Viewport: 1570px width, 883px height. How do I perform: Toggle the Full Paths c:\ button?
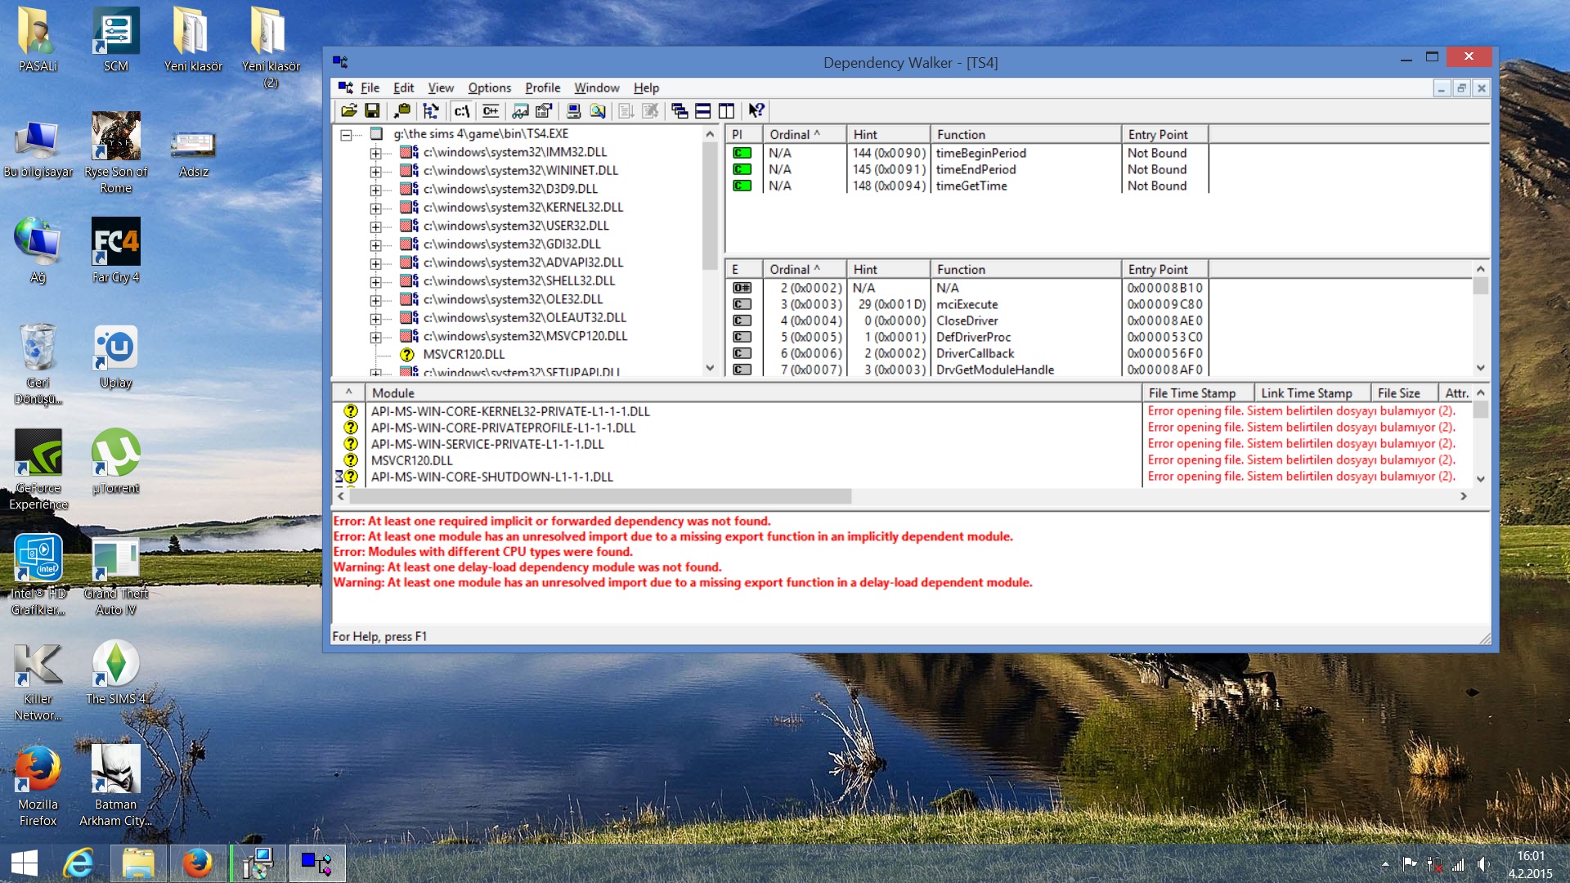click(462, 111)
